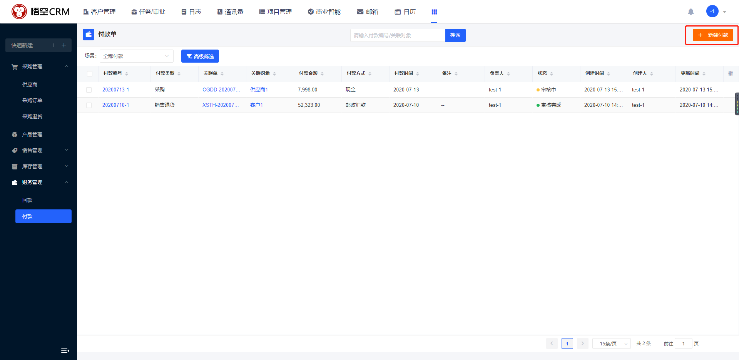Open the app grid icon in top navigation
This screenshot has width=739, height=360.
point(434,12)
